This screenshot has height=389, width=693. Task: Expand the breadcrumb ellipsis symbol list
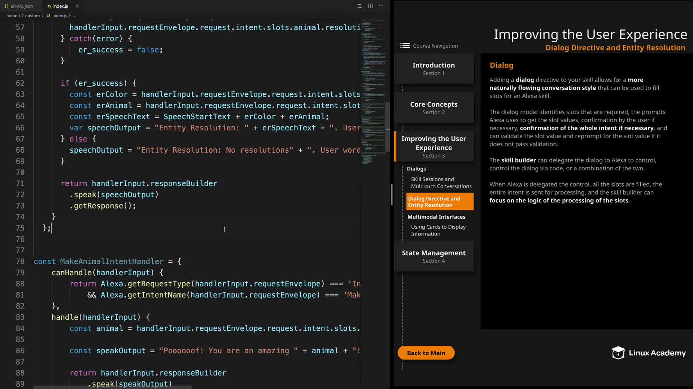pyautogui.click(x=74, y=16)
